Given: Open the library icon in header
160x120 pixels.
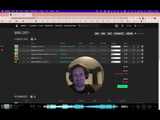Looking at the screenshot, I should [x=122, y=26].
